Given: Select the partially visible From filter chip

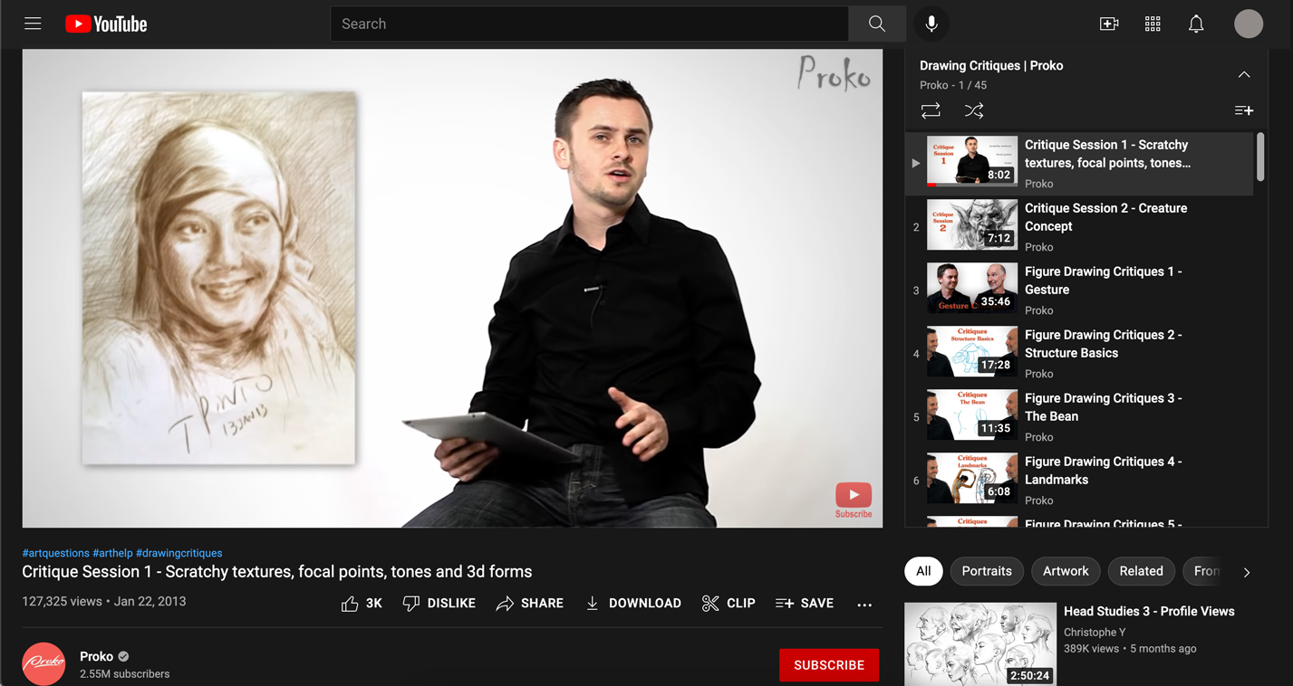Looking at the screenshot, I should click(1203, 571).
